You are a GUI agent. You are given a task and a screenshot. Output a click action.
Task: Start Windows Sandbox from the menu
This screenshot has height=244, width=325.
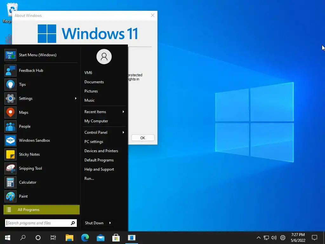click(x=10, y=140)
